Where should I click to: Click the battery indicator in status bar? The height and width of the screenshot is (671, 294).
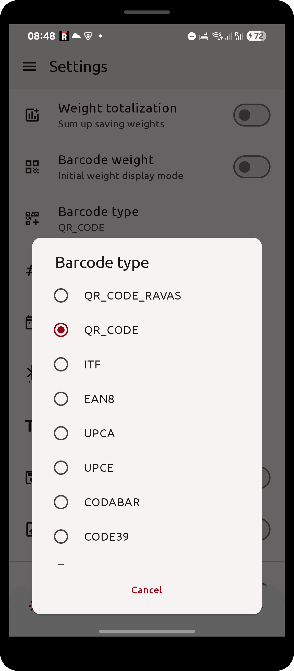click(256, 36)
